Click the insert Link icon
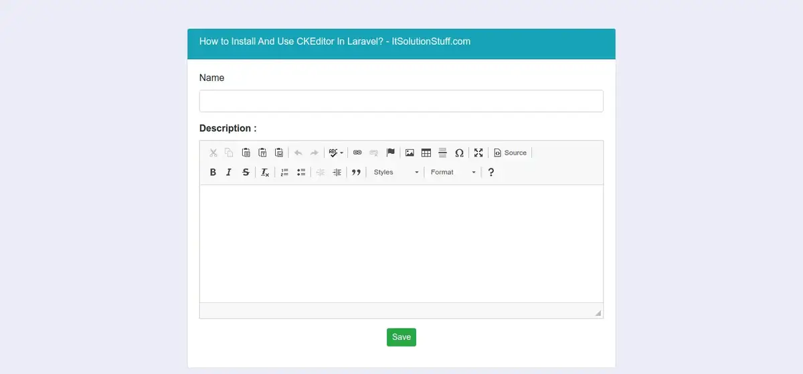This screenshot has width=803, height=374. coord(357,153)
